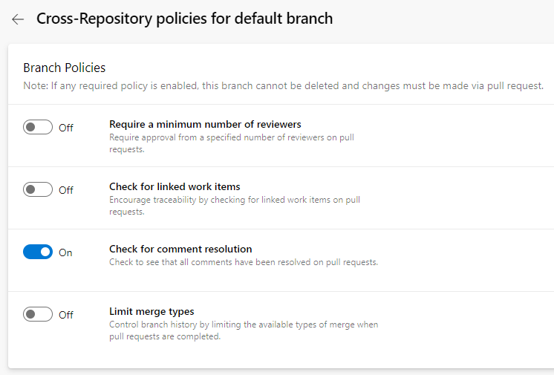Click the On label beside comment resolution

pos(65,252)
